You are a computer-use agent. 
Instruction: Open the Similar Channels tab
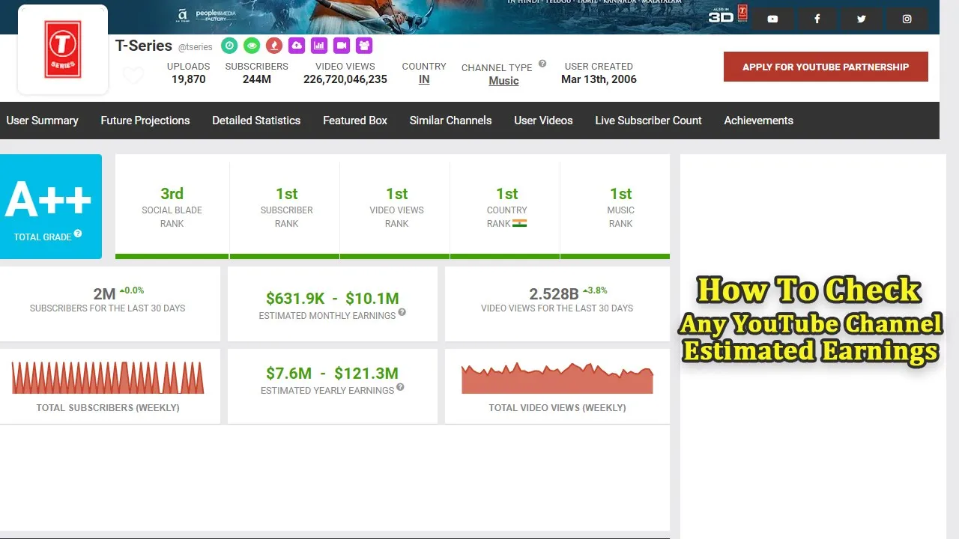click(x=450, y=121)
